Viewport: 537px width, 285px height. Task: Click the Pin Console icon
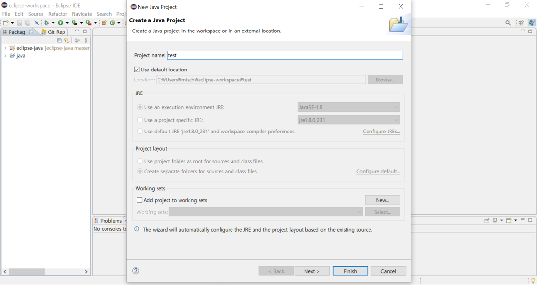487,220
